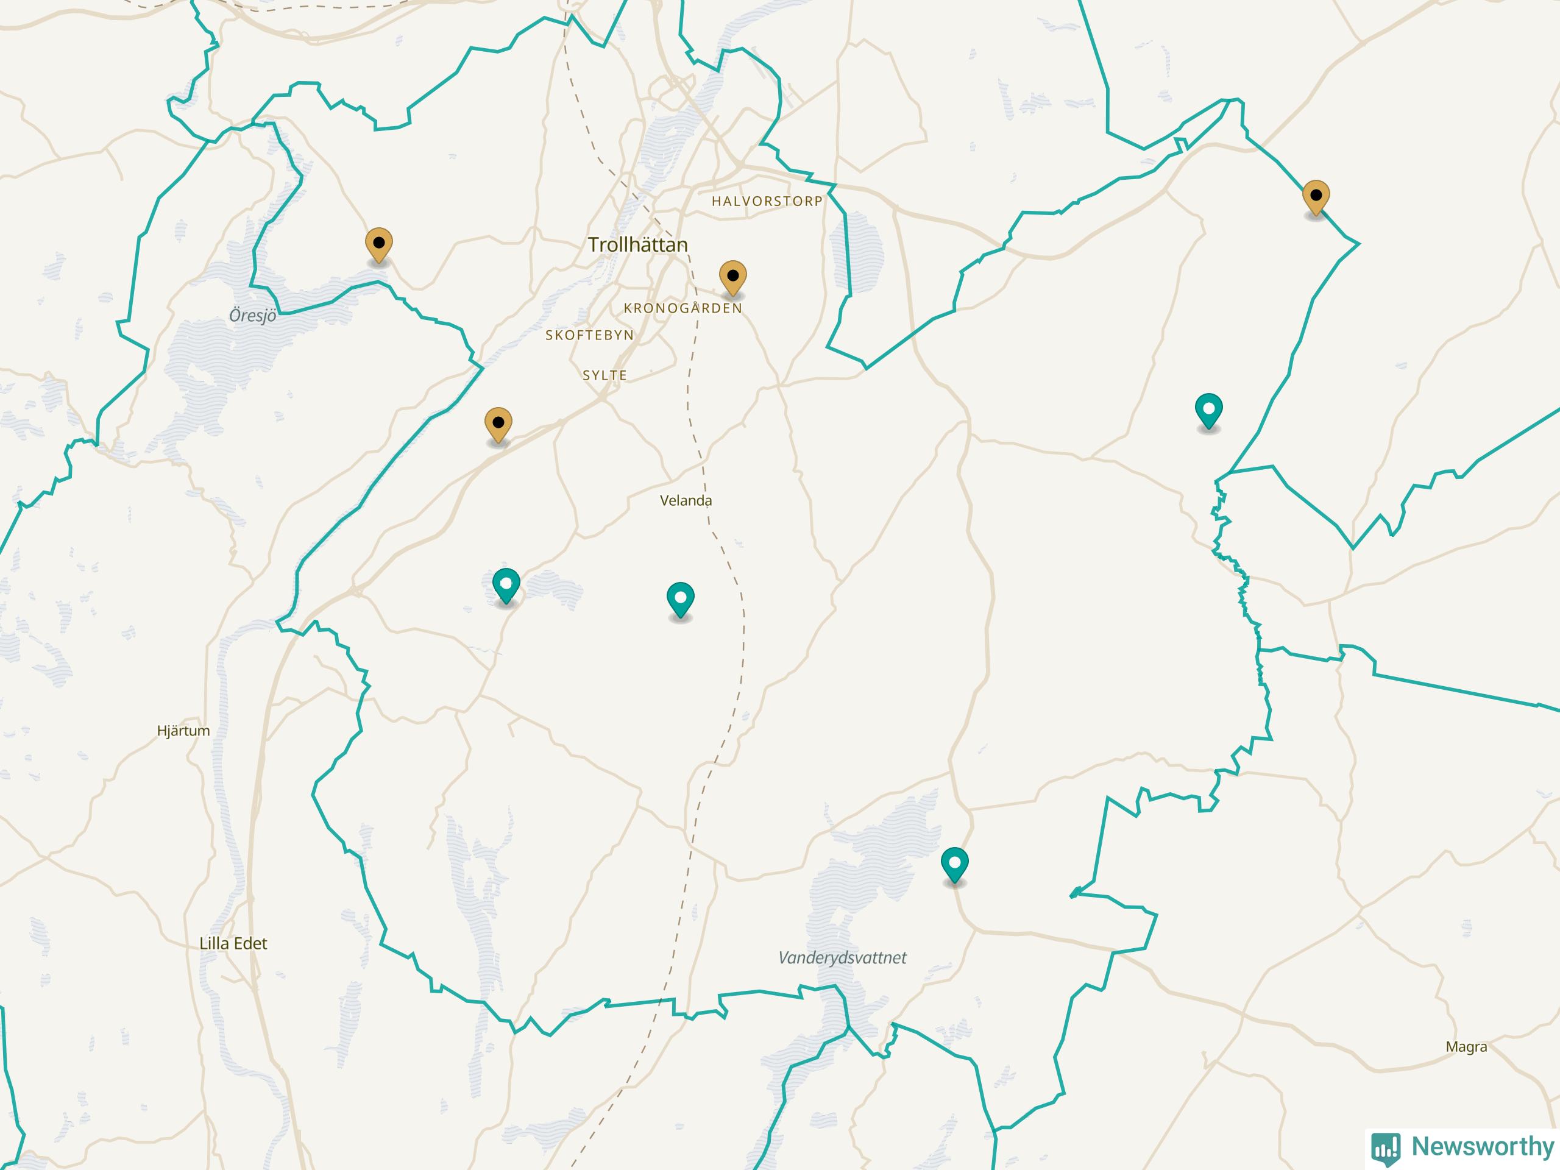Screen dimensions: 1560x1170
Task: Select the Vanderydsvattnet lake label
Action: click(842, 958)
